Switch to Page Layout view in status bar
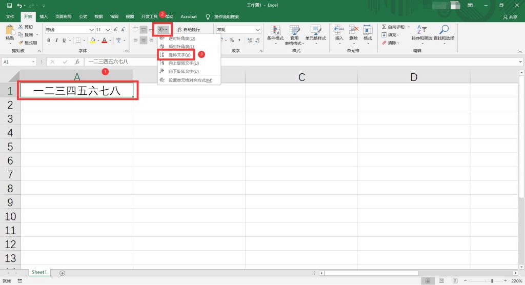 tap(441, 281)
